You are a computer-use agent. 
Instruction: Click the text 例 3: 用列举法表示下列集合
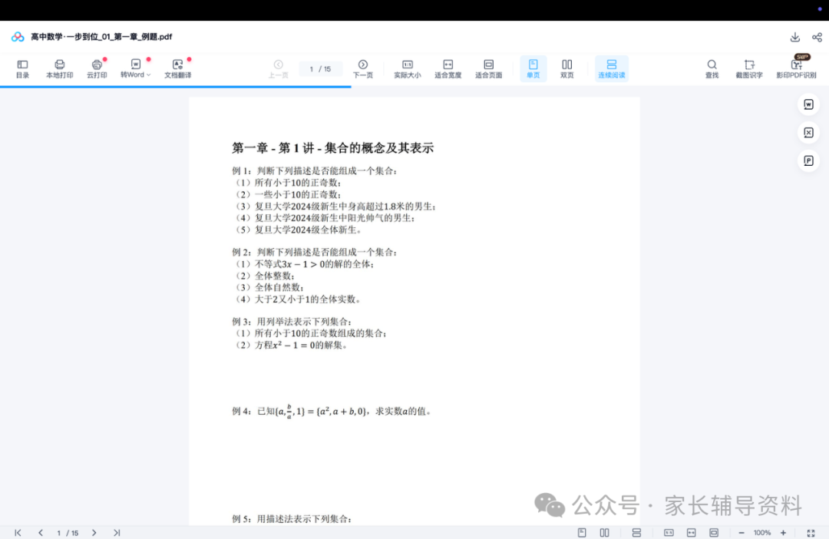[x=292, y=321]
